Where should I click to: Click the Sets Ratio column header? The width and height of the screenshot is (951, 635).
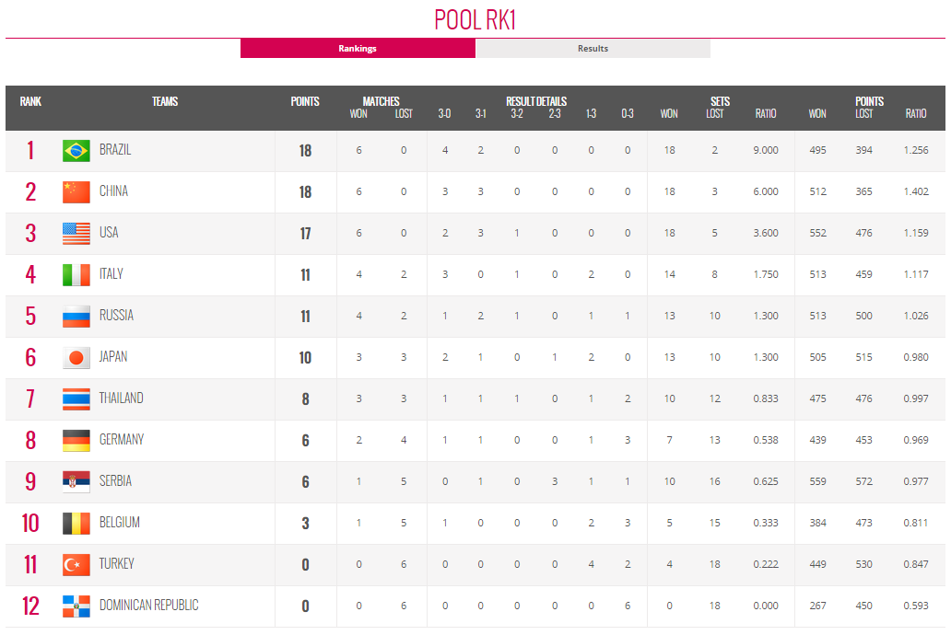[765, 114]
